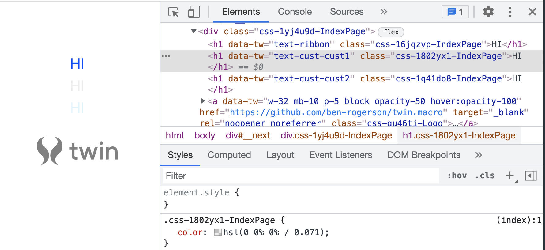Click the blue HI heading on page

coord(77,64)
